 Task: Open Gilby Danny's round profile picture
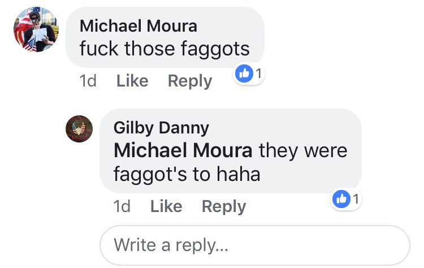tap(79, 129)
